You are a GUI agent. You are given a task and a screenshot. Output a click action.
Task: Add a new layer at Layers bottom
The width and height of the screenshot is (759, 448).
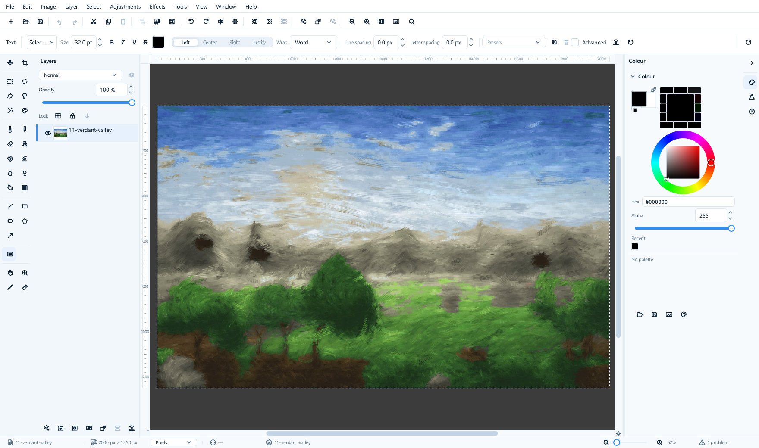(46, 428)
